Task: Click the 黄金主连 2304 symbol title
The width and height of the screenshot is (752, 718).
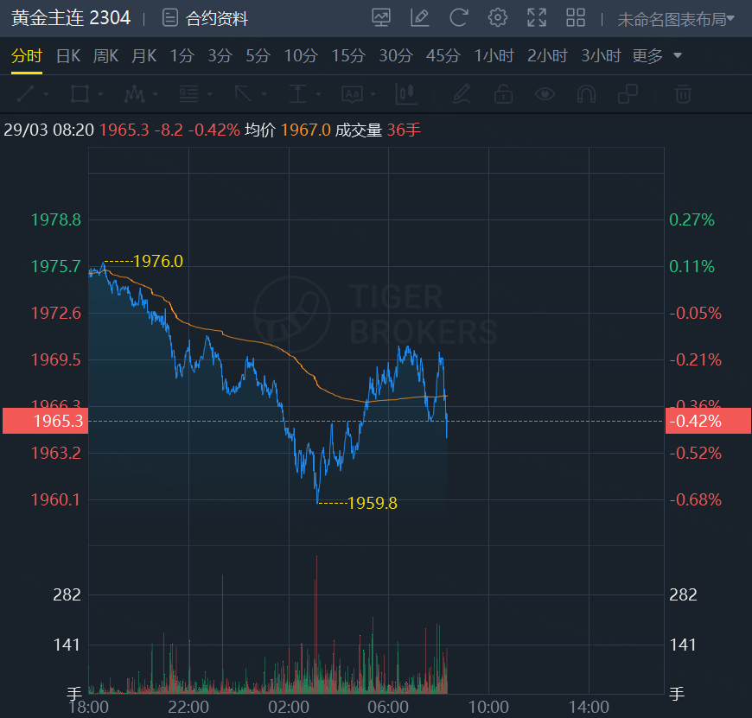Action: tap(71, 18)
